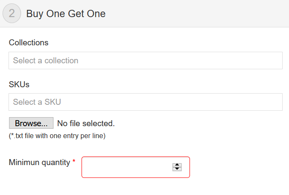289x195 pixels.
Task: Click the Minimun quantity label
Action: click(x=39, y=162)
